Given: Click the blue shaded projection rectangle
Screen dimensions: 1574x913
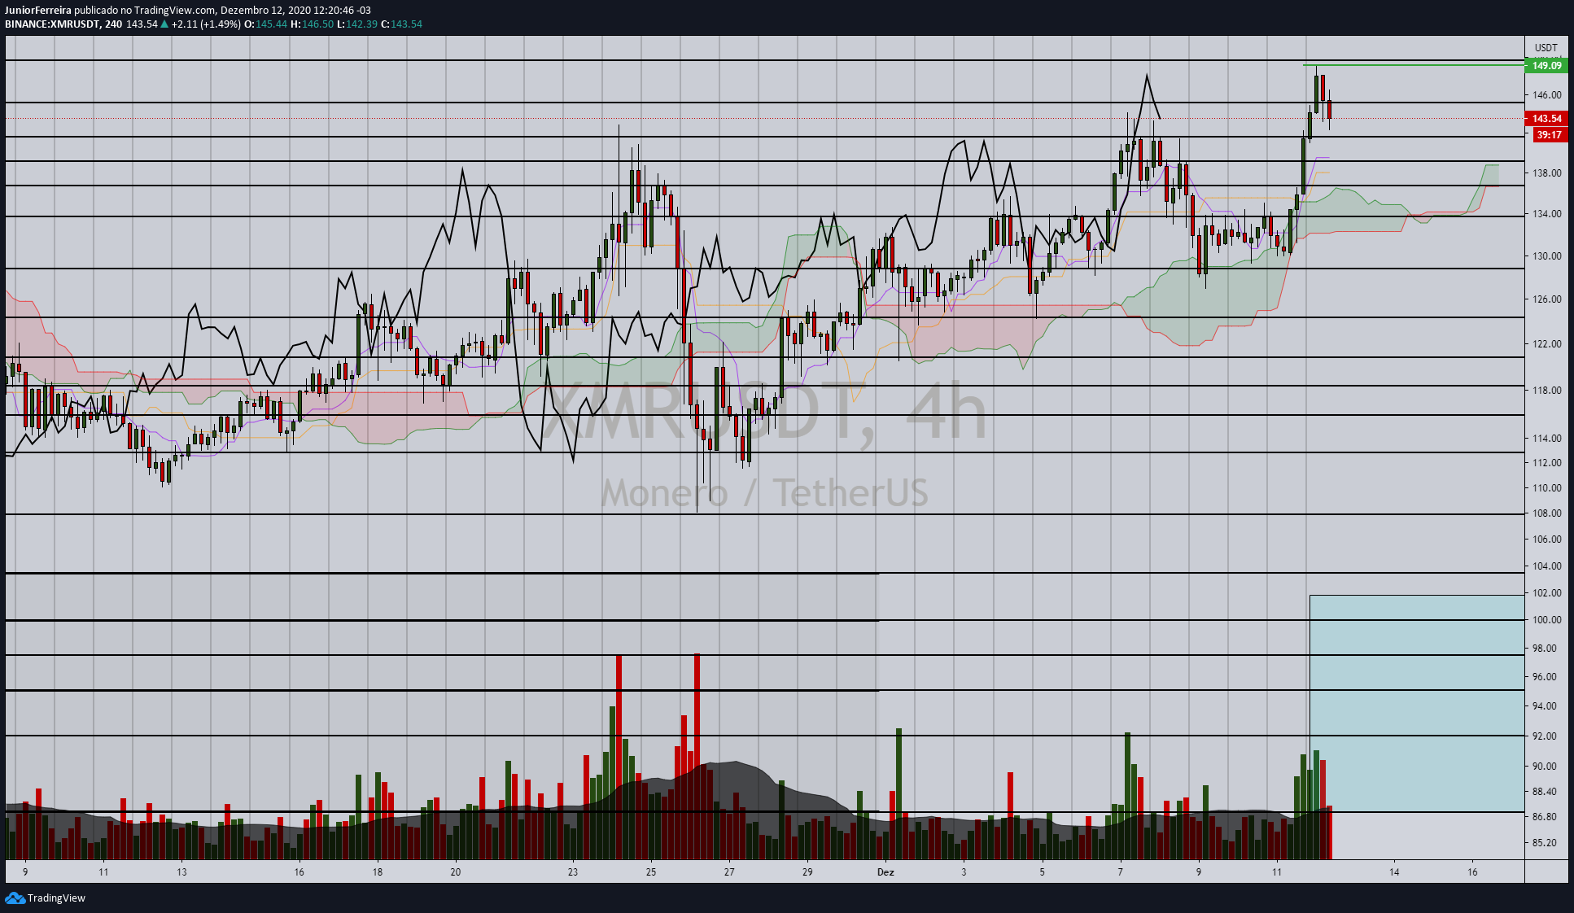Looking at the screenshot, I should coord(1416,703).
